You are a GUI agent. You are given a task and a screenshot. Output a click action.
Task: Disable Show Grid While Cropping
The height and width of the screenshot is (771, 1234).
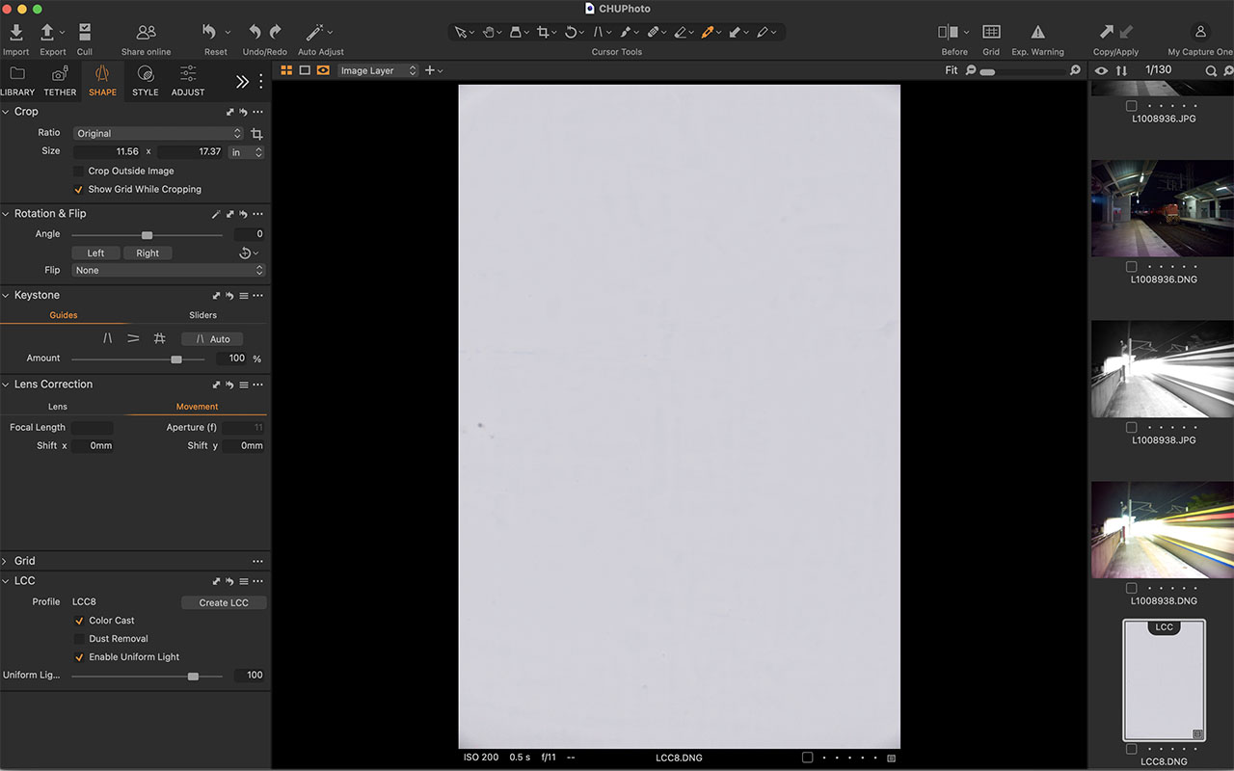[79, 190]
